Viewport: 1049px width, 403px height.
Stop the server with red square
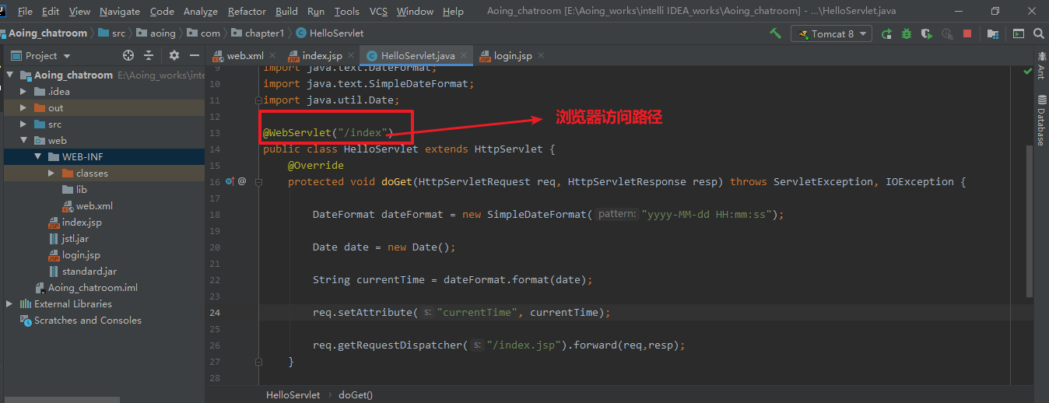coord(967,33)
